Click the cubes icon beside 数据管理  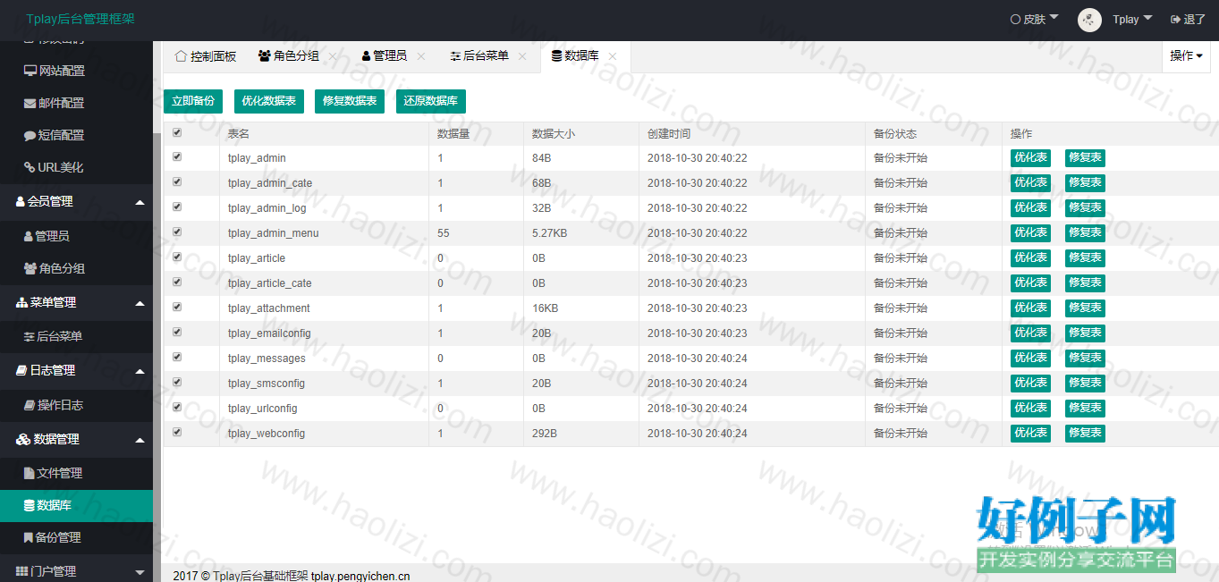(x=23, y=439)
